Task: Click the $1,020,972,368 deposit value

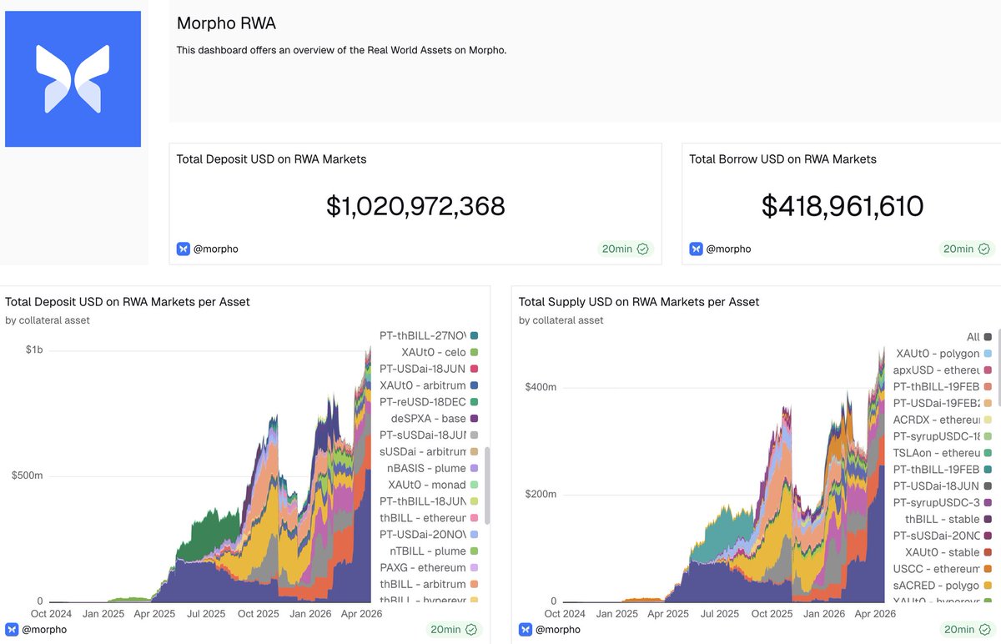Action: point(415,206)
